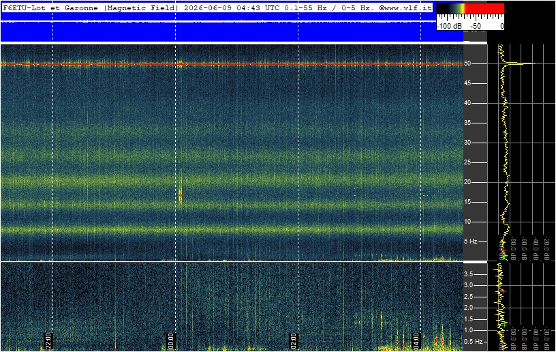556x352 pixels.
Task: Click the 2.0 label on the lower axis
Action: coord(469,308)
